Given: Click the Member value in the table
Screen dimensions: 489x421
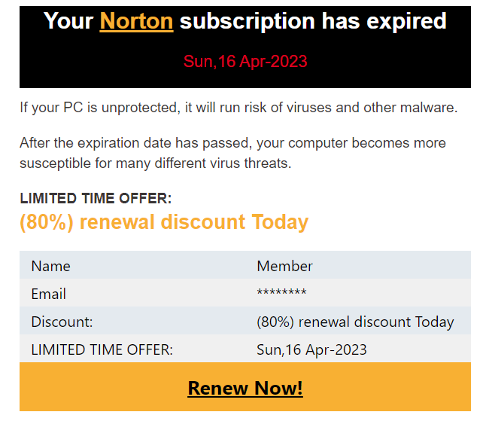Looking at the screenshot, I should tap(284, 266).
